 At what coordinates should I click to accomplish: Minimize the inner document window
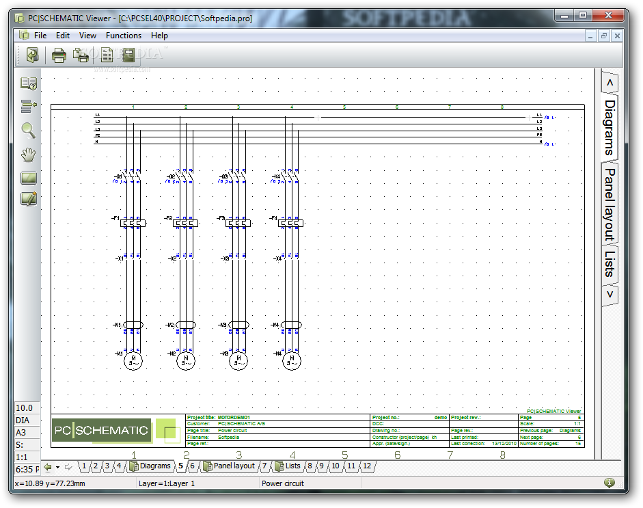coord(590,36)
